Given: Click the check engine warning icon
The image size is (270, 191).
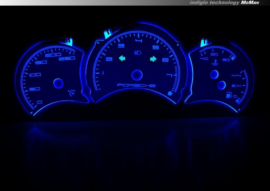Looking at the screenshot, I should click(x=71, y=93).
